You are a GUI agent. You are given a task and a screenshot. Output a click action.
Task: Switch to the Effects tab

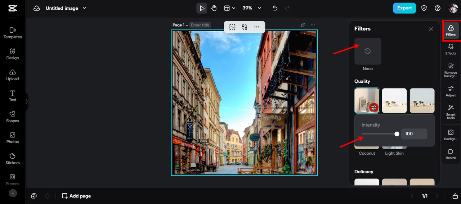[451, 49]
